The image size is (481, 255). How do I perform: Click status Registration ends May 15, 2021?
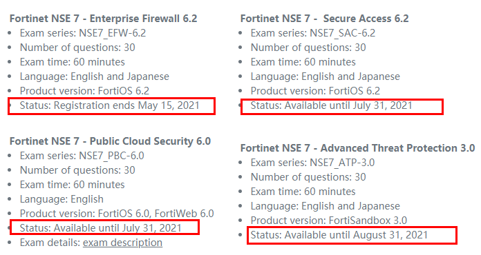coord(109,105)
